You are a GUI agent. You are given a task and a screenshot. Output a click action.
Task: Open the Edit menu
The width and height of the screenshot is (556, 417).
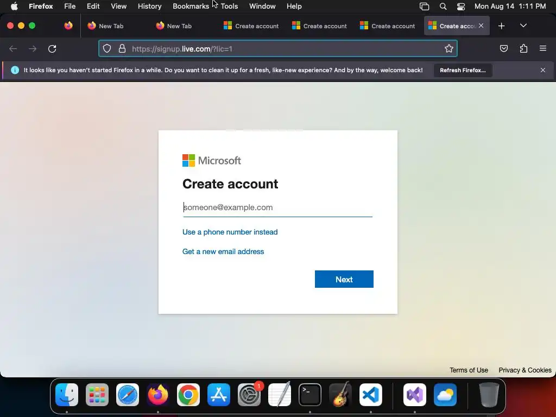[93, 6]
